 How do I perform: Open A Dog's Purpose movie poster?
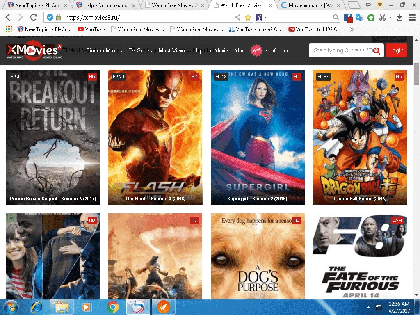tap(258, 256)
